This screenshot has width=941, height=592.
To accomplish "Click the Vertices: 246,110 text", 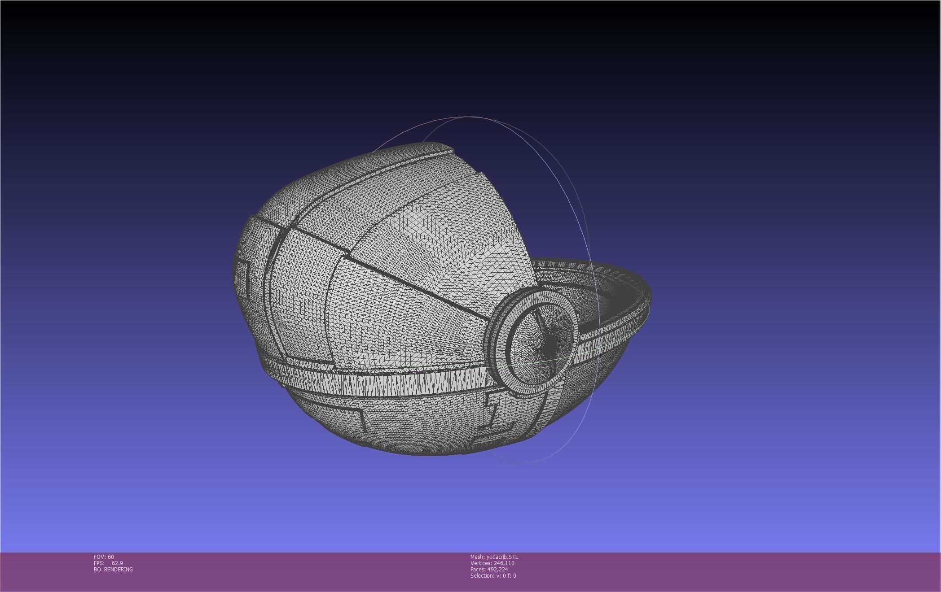I will point(492,563).
